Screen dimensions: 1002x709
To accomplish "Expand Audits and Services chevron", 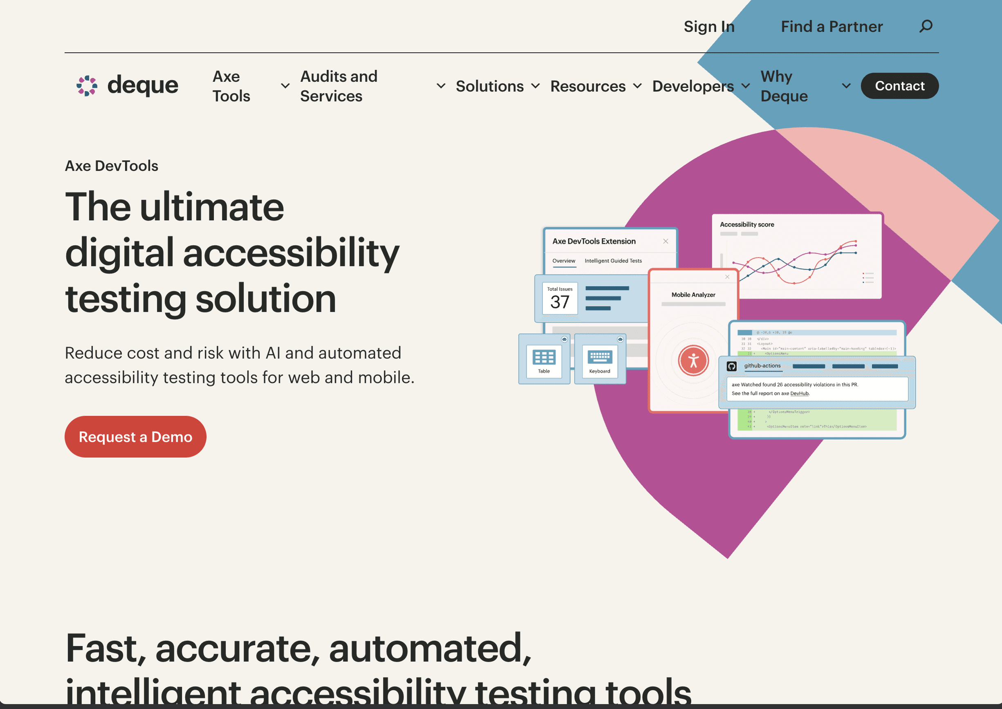I will (441, 86).
